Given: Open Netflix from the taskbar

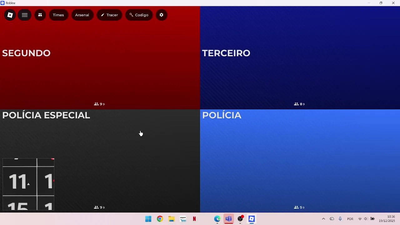Looking at the screenshot, I should coord(194,219).
